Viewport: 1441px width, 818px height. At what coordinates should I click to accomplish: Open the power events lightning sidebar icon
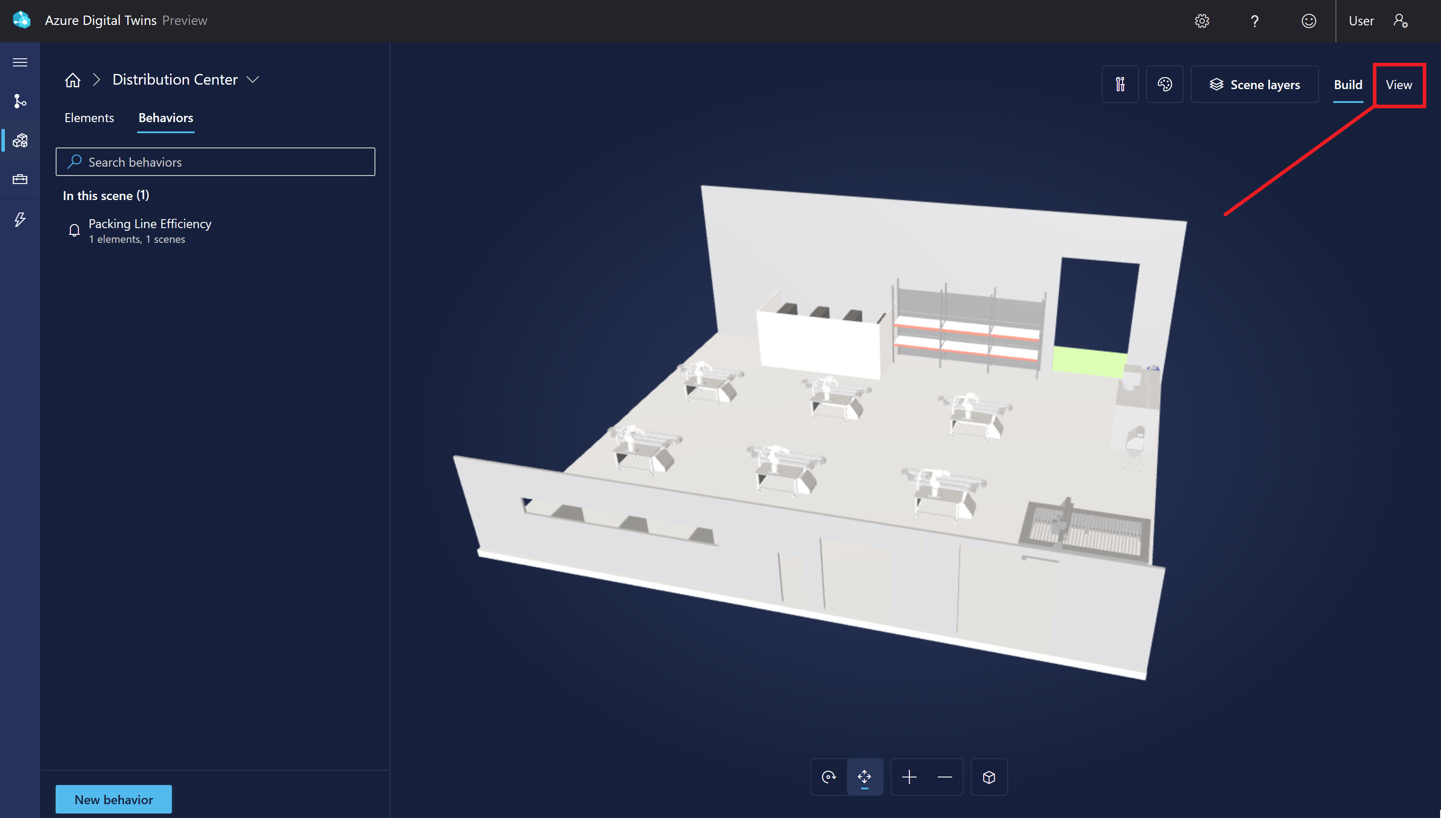[x=20, y=220]
